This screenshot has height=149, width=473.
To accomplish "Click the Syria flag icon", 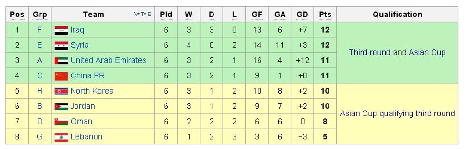I will [x=61, y=45].
